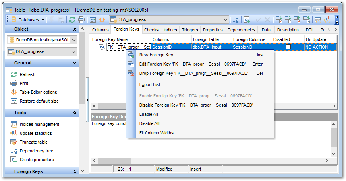Click the Print icon in the top toolbar
Image resolution: width=346 pixels, height=181 pixels.
(81, 19)
